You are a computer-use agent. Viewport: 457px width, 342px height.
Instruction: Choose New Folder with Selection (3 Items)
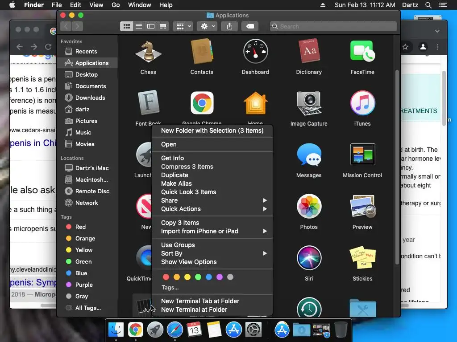tap(212, 130)
